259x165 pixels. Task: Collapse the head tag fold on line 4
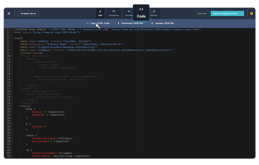[x=10, y=38]
